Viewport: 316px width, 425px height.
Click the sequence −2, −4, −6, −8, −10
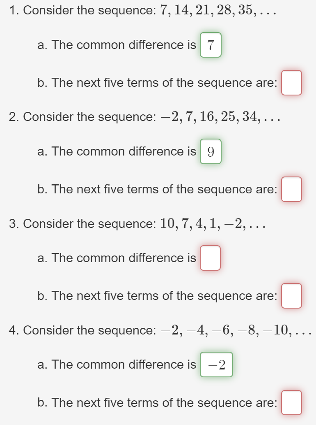pyautogui.click(x=236, y=330)
